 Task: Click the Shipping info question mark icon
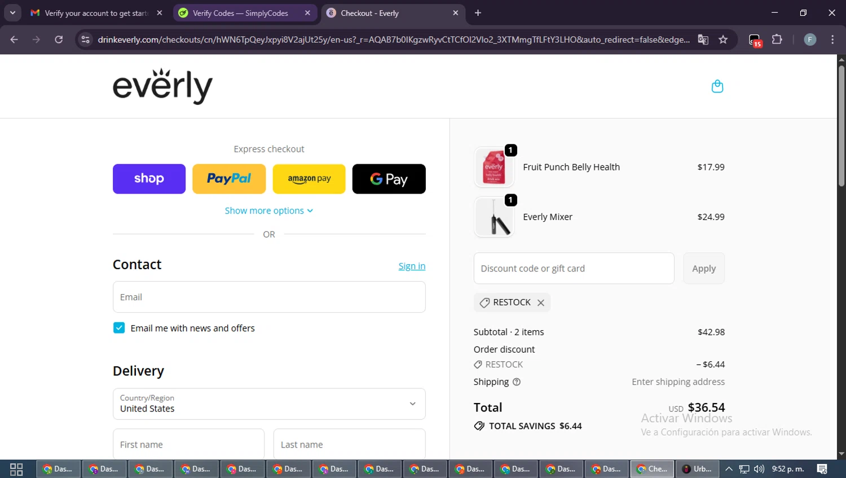[x=517, y=382]
